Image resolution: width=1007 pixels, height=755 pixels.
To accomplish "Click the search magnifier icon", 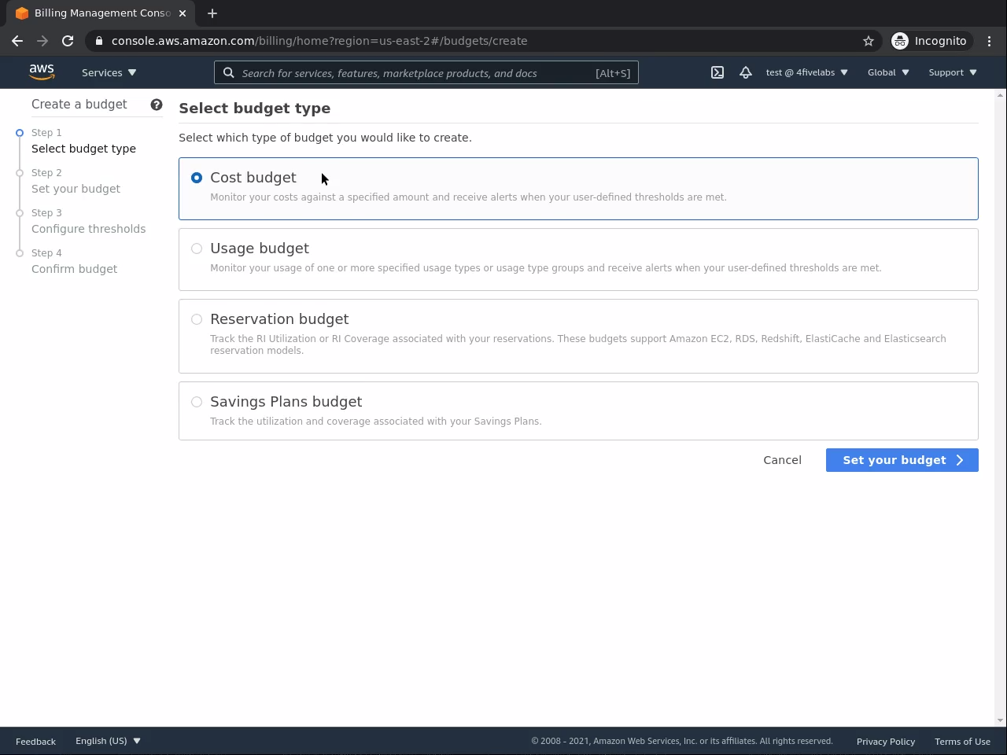I will (x=228, y=73).
